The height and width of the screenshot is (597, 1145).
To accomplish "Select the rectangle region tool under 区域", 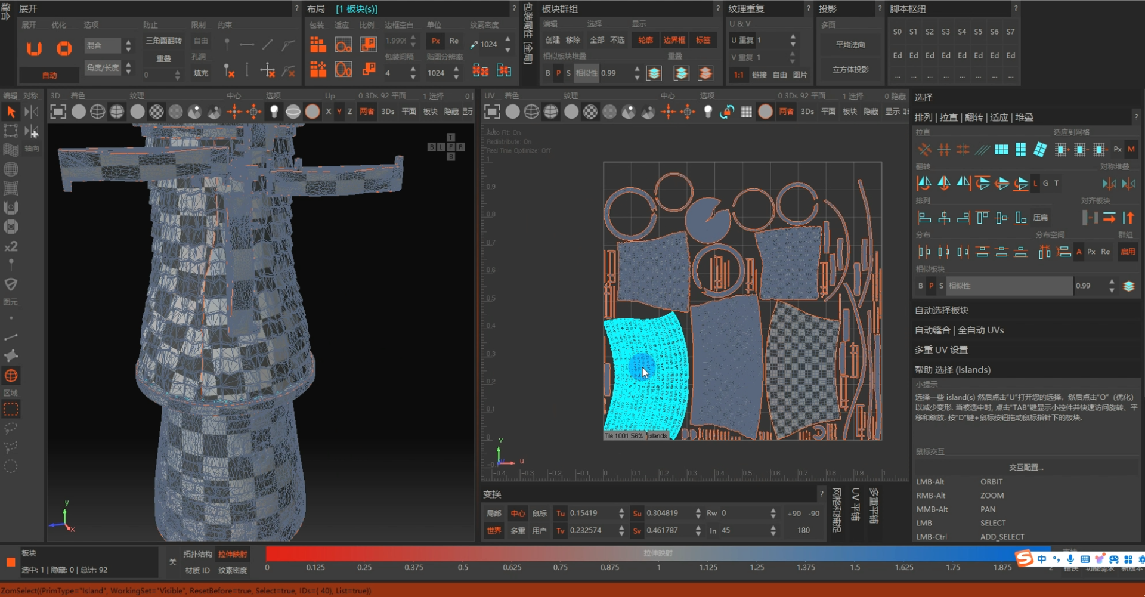I will coord(11,410).
